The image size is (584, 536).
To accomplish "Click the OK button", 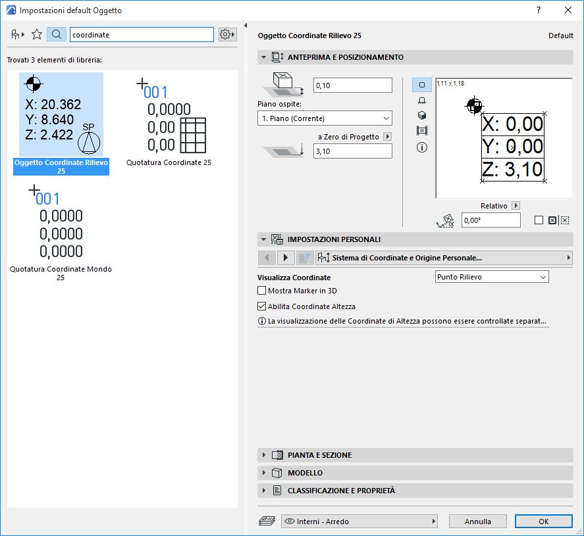I will pos(543,521).
